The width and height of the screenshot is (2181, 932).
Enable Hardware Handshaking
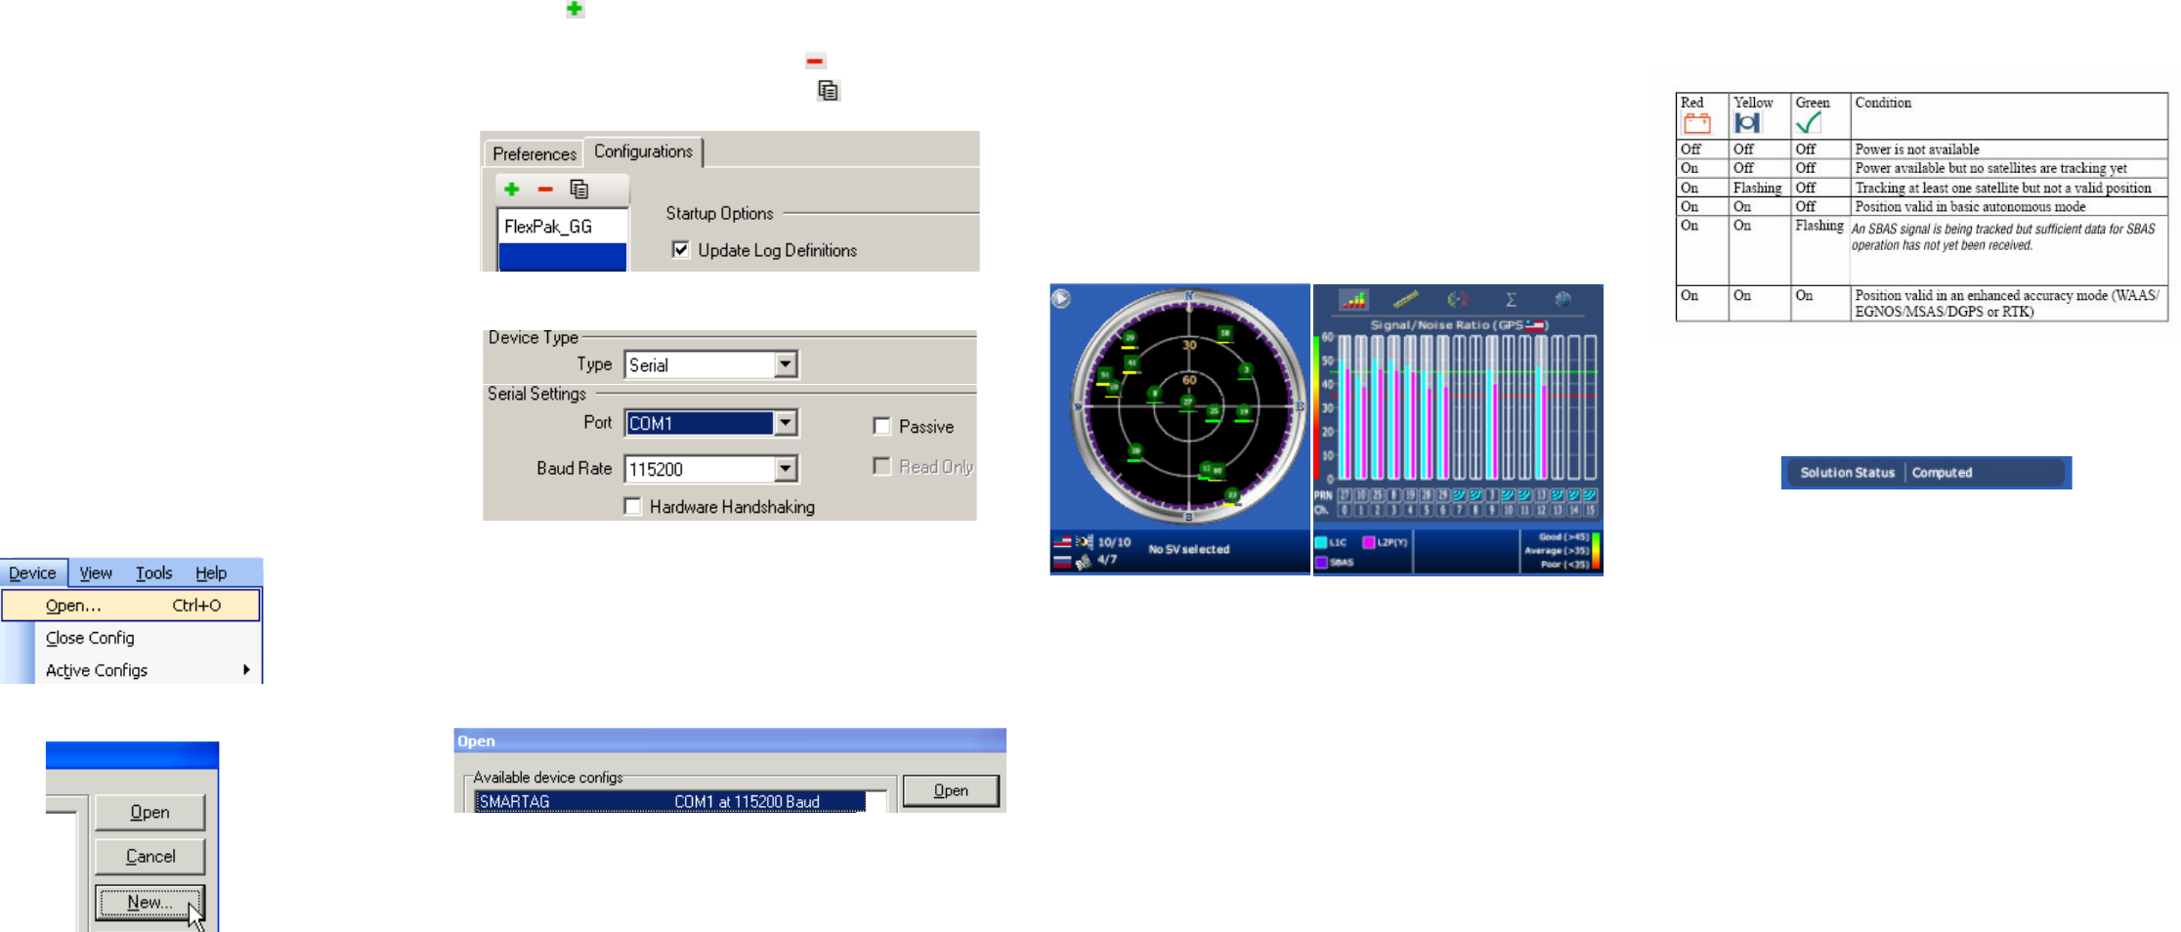tap(633, 506)
